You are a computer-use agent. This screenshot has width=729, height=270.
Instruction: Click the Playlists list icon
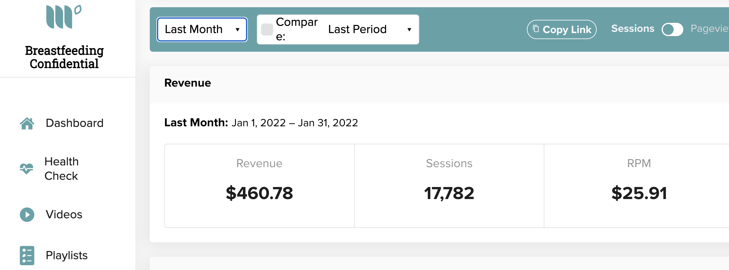point(27,256)
